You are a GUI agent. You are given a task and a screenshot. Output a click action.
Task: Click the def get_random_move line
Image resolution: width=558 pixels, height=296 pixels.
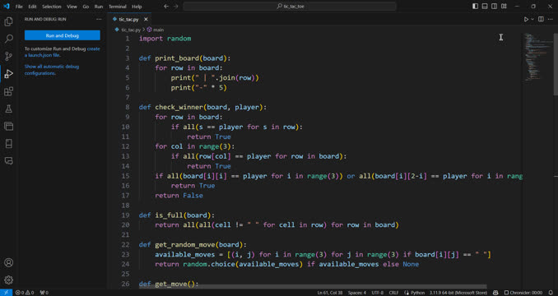[x=193, y=244]
